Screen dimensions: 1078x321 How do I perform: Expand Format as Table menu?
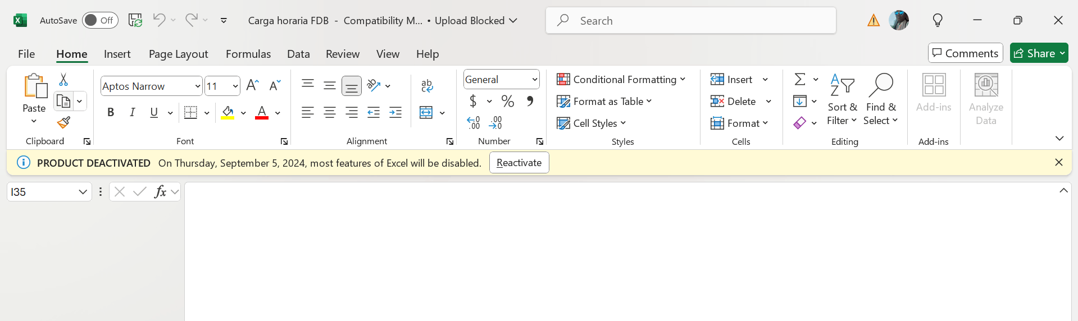click(604, 101)
